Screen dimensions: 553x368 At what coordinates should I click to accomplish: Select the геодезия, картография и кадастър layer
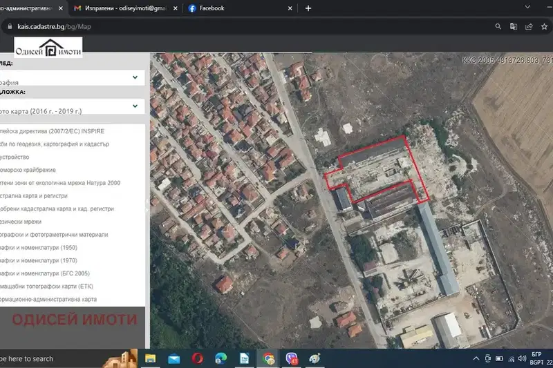pyautogui.click(x=55, y=144)
